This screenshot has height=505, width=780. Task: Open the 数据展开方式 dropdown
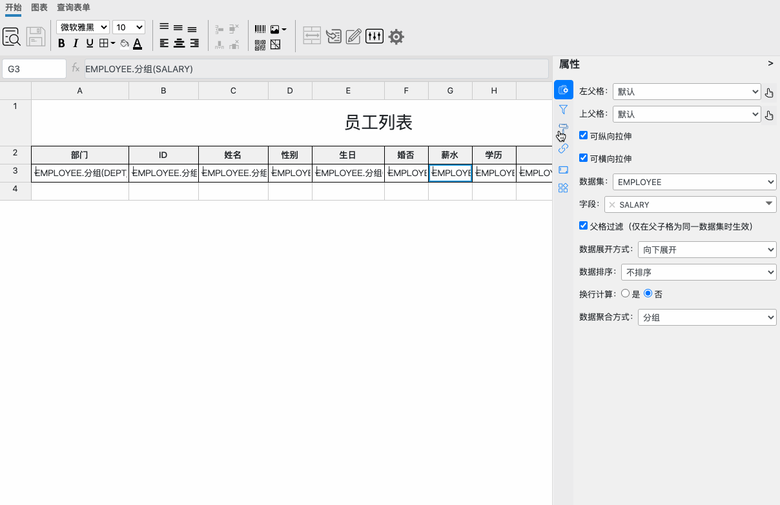point(707,250)
